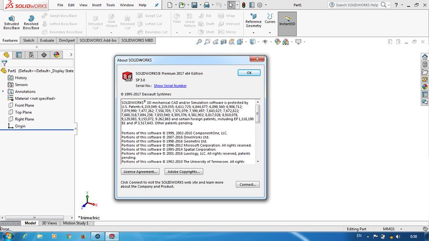Switch to the SOLIDWORKS Add-Ins tab

click(x=98, y=40)
